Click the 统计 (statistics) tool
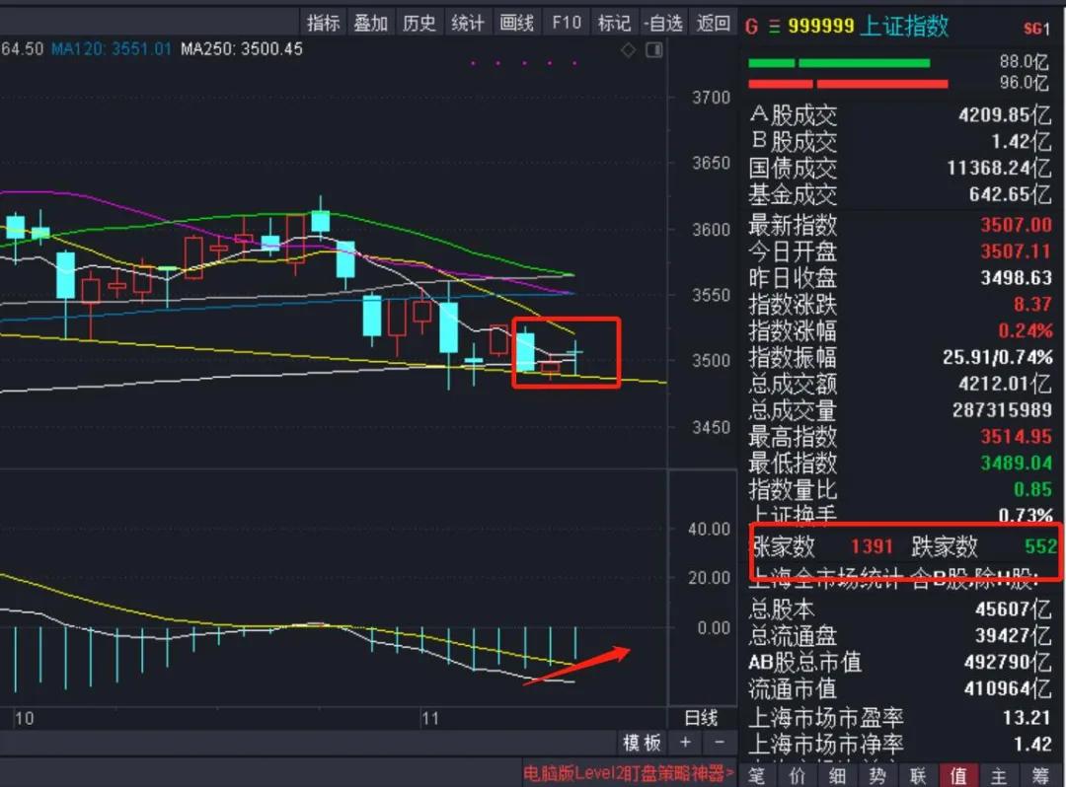 pos(468,22)
